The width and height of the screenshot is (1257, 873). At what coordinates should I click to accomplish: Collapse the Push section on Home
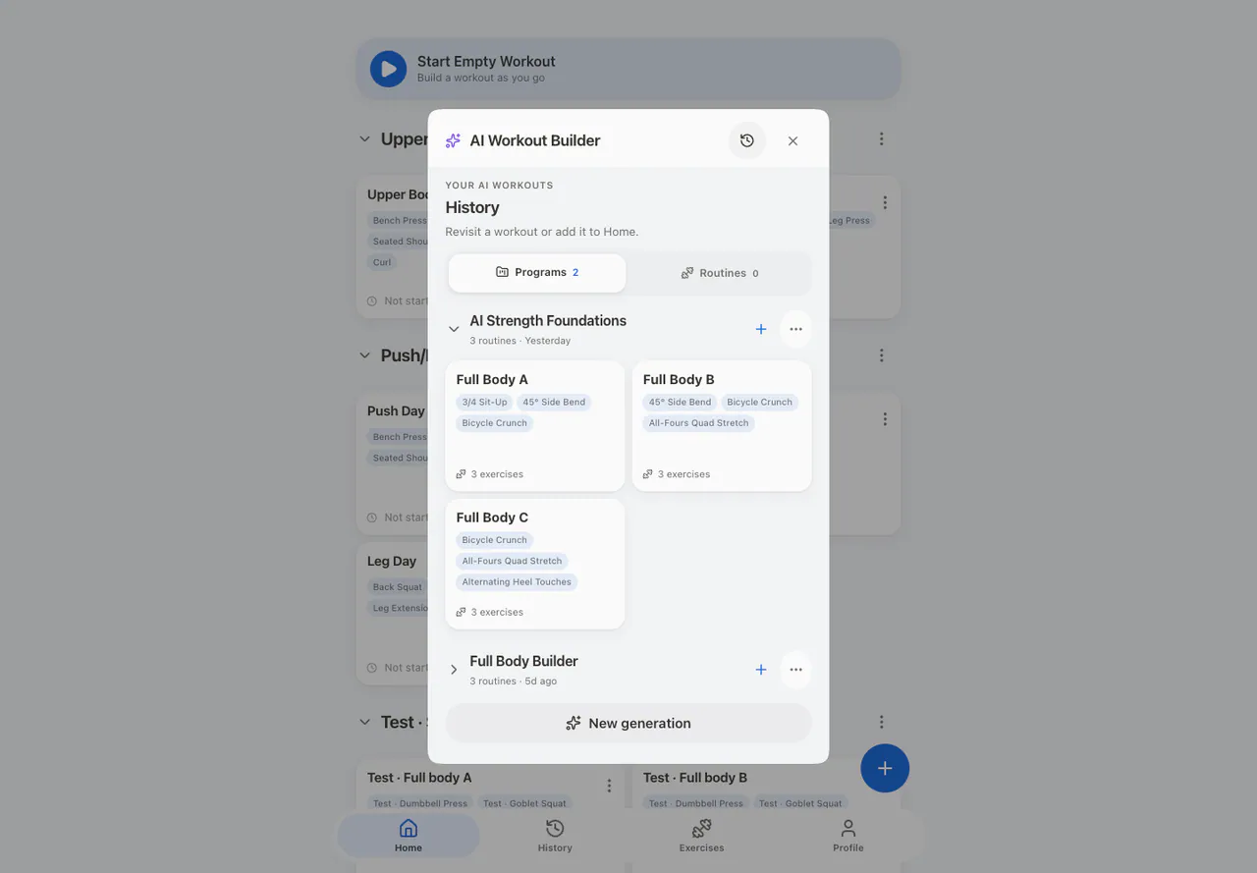[365, 355]
